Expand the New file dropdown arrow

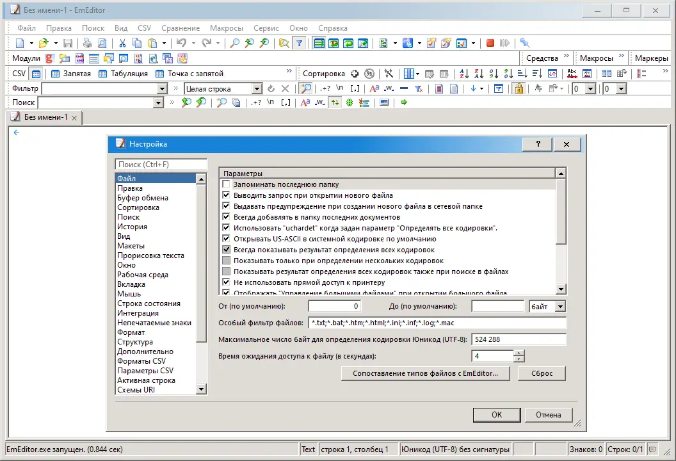31,43
